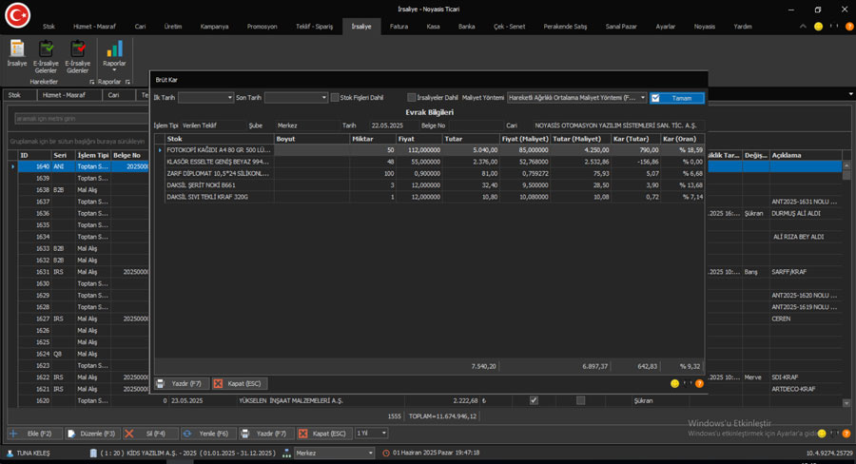Viewport: 856px width, 464px height.
Task: Toggle Stok Fişleri Dahil checkbox
Action: tap(335, 98)
